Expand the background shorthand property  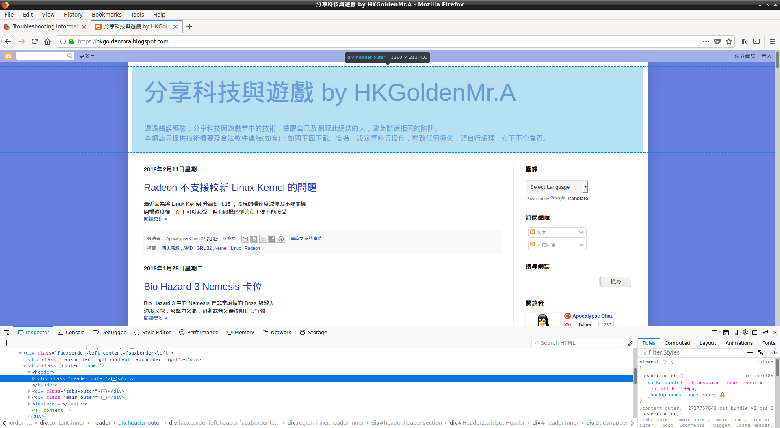682,383
